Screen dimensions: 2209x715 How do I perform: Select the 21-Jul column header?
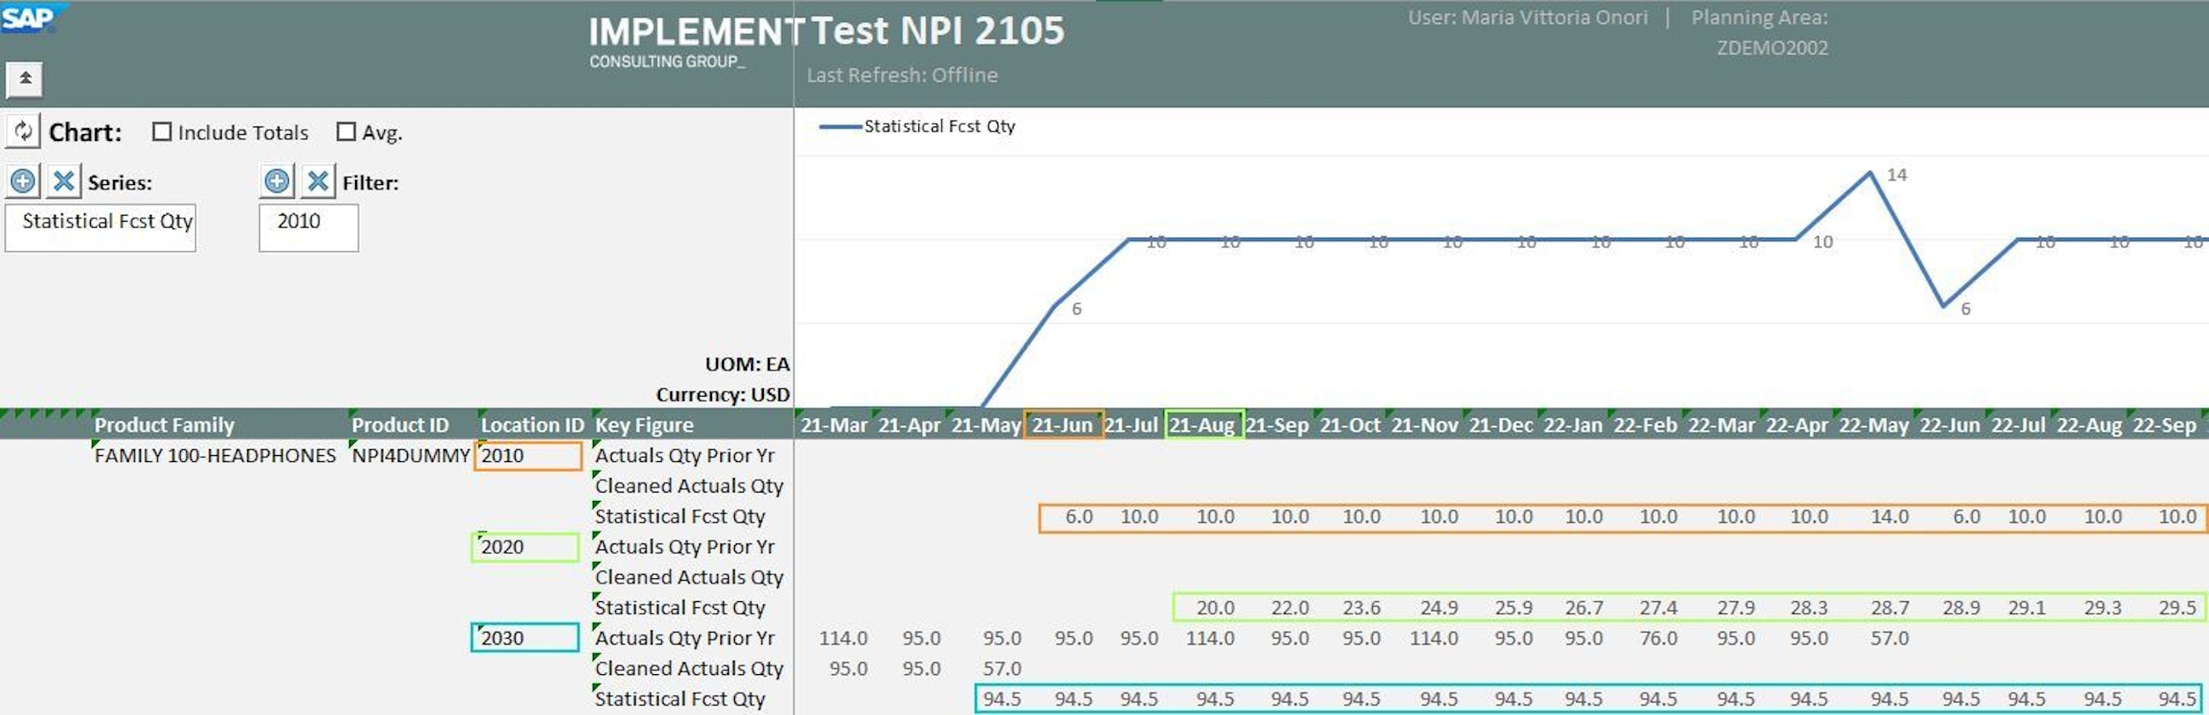pyautogui.click(x=1131, y=425)
